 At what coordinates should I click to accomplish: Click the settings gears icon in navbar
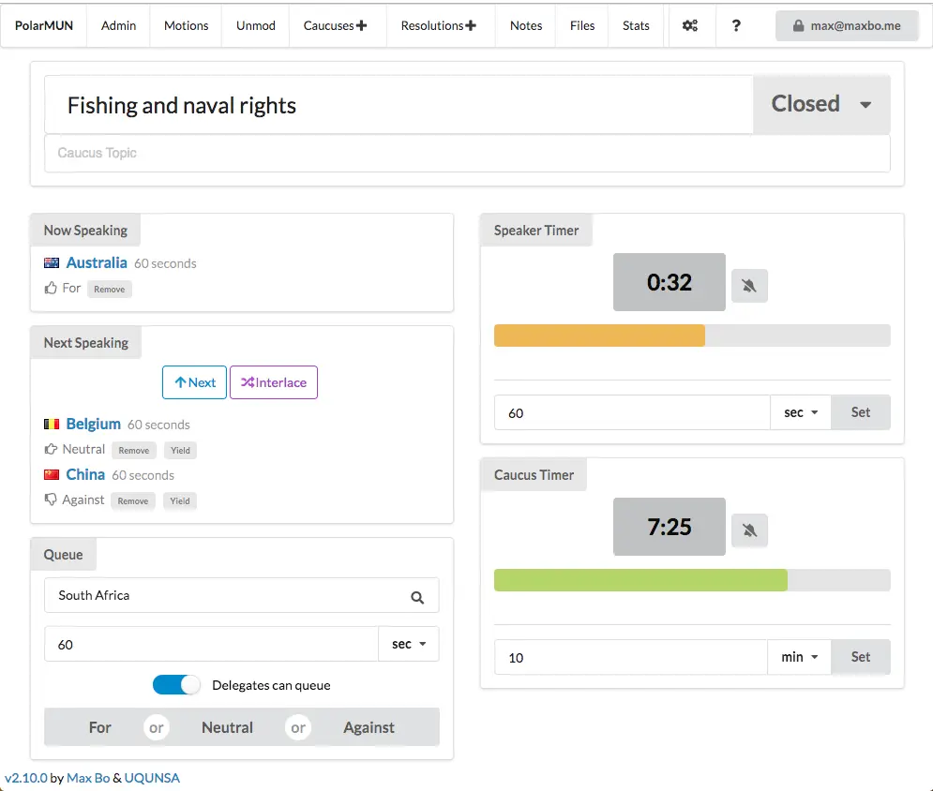tap(690, 25)
